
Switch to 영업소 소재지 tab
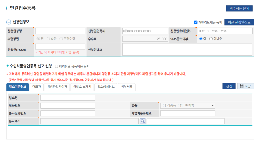click(82, 87)
